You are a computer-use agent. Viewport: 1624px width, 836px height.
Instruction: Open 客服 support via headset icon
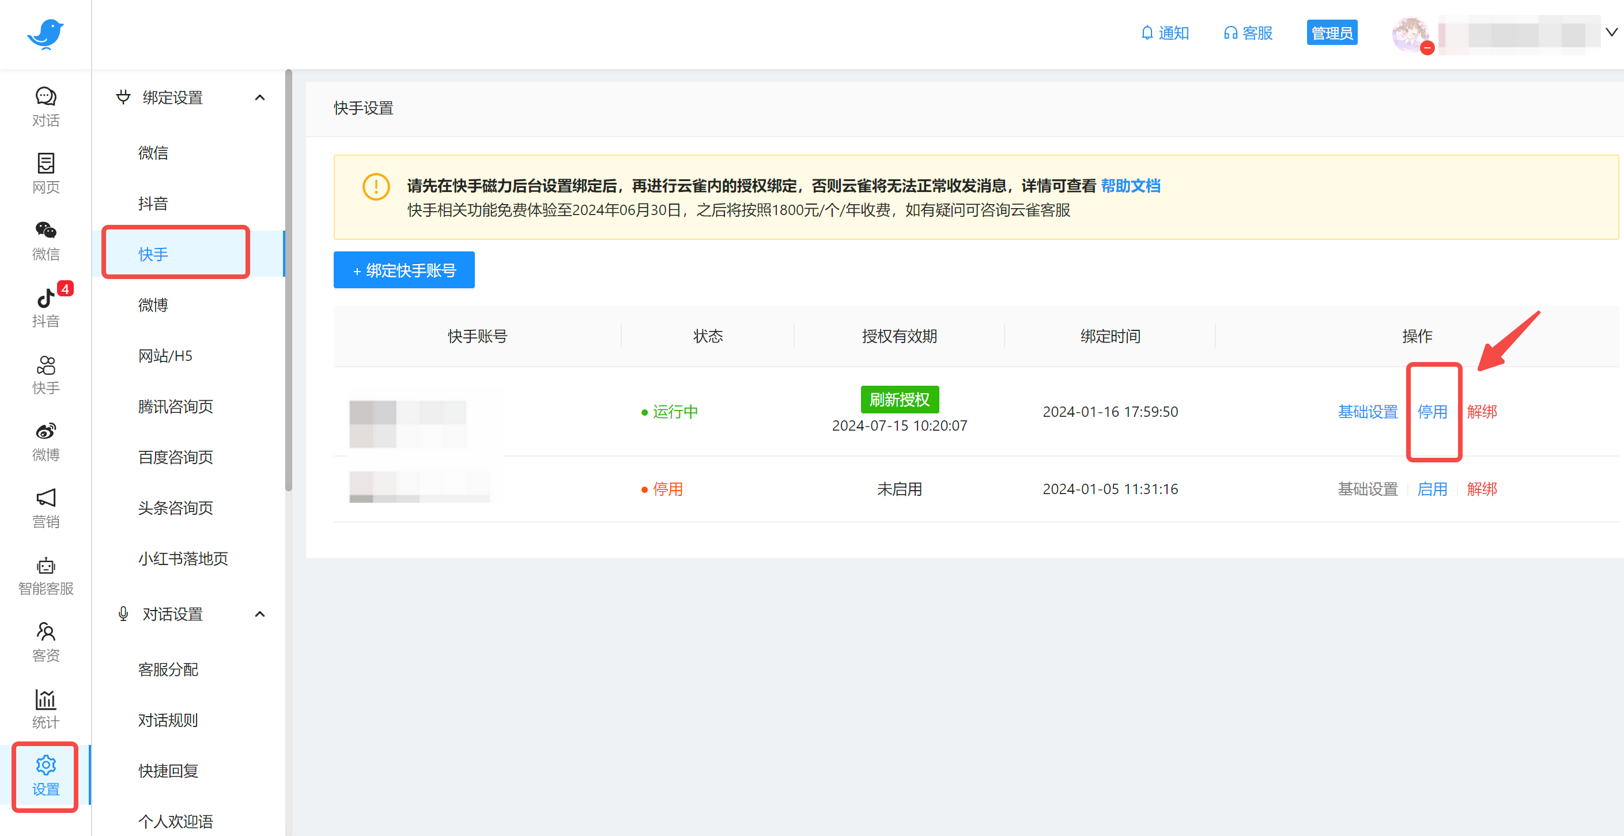[x=1247, y=32]
